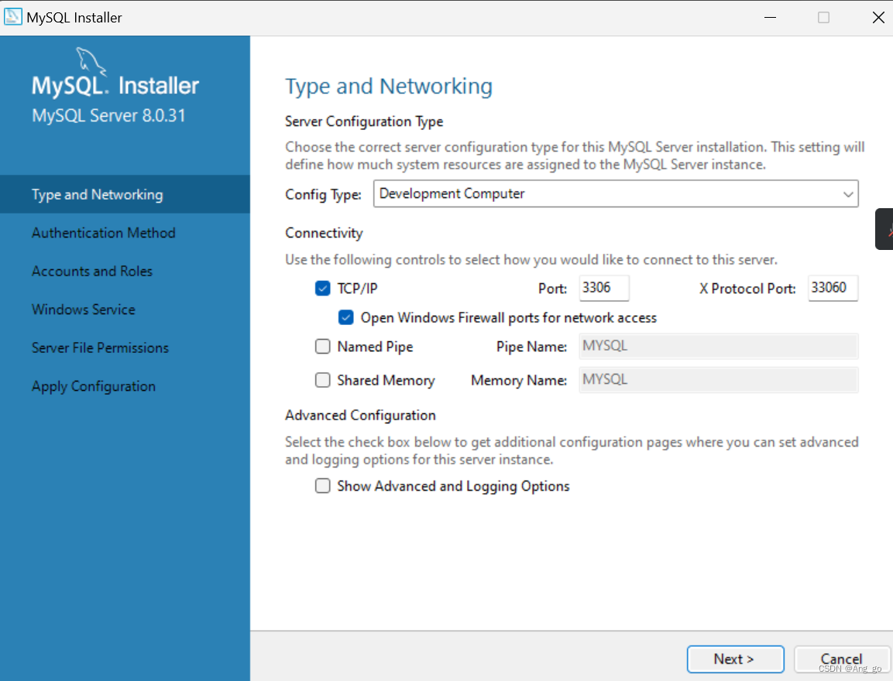This screenshot has width=893, height=681.
Task: Click the MySQL Server 8.0.31 text
Action: [x=108, y=115]
